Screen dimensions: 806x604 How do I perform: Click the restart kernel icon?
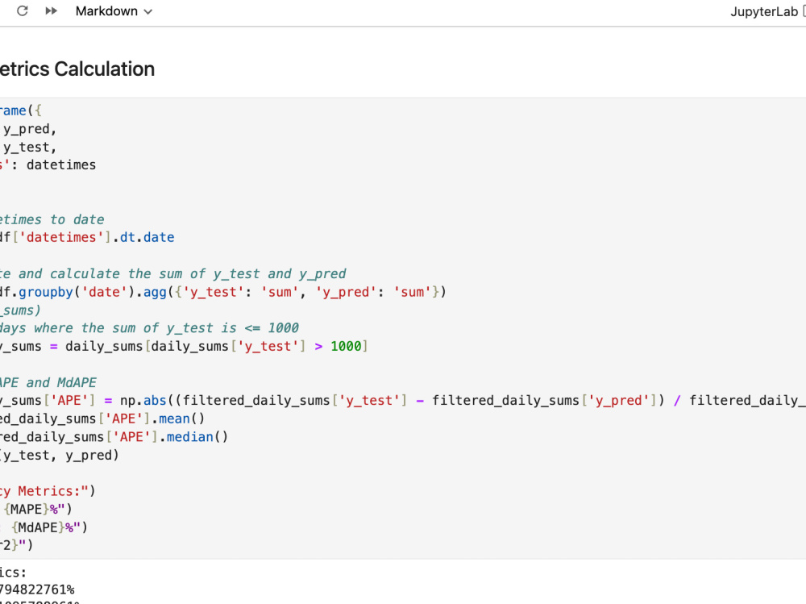(22, 10)
